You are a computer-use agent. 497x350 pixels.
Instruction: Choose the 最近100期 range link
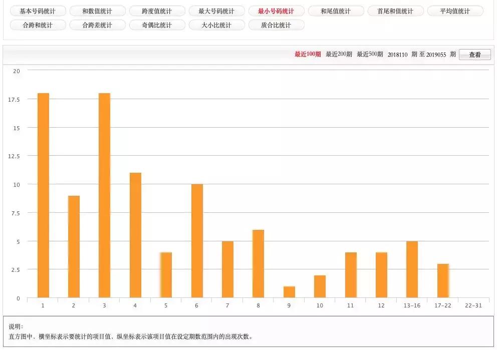(308, 54)
